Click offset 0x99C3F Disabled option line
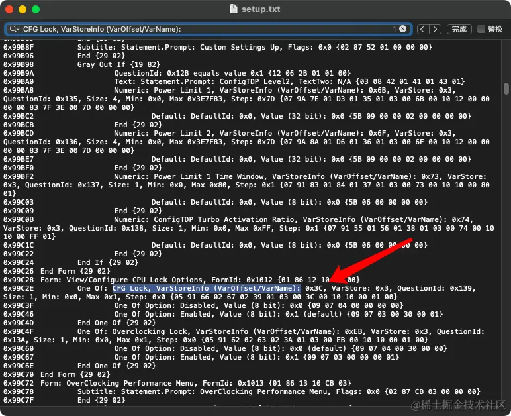Image resolution: width=511 pixels, height=416 pixels. point(259,305)
